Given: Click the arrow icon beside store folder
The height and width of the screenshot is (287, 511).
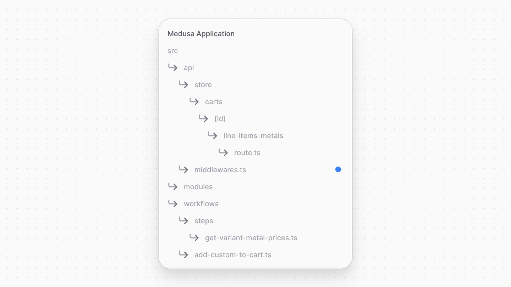Looking at the screenshot, I should pos(183,85).
